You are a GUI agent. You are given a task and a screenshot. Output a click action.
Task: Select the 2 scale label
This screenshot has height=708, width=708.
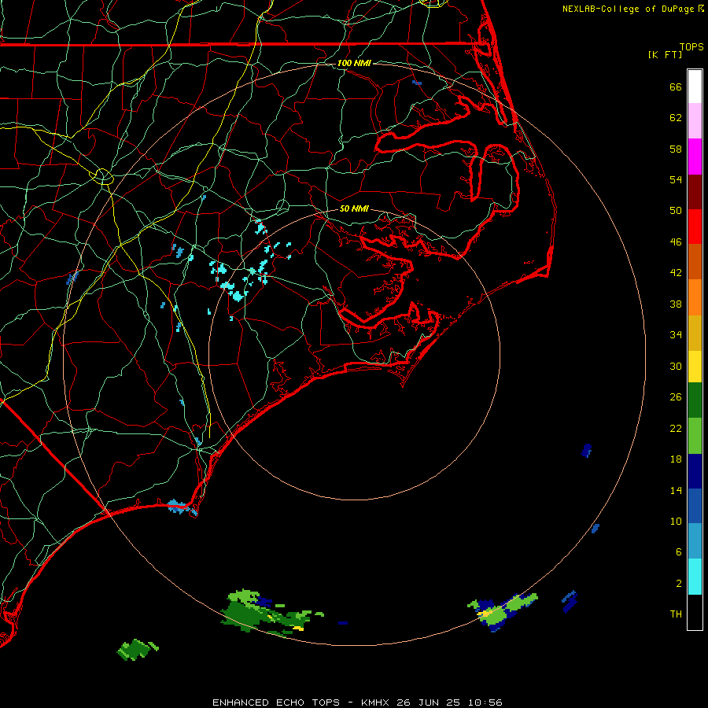point(679,584)
